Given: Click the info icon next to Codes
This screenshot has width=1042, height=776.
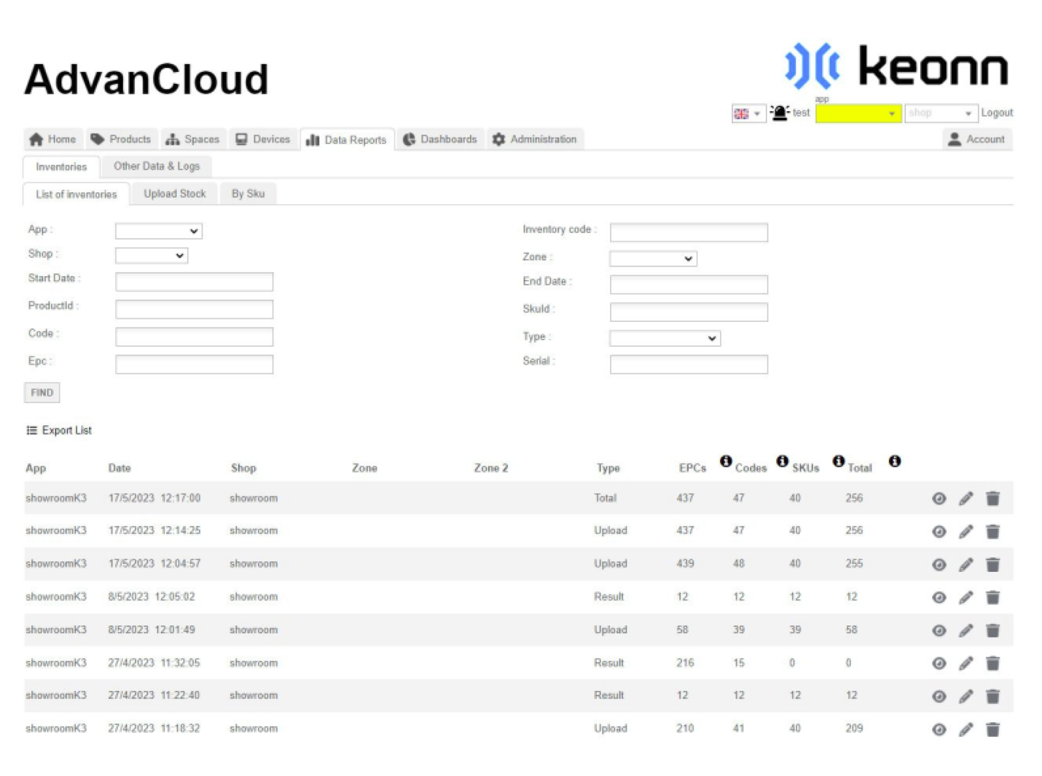Looking at the screenshot, I should (782, 461).
